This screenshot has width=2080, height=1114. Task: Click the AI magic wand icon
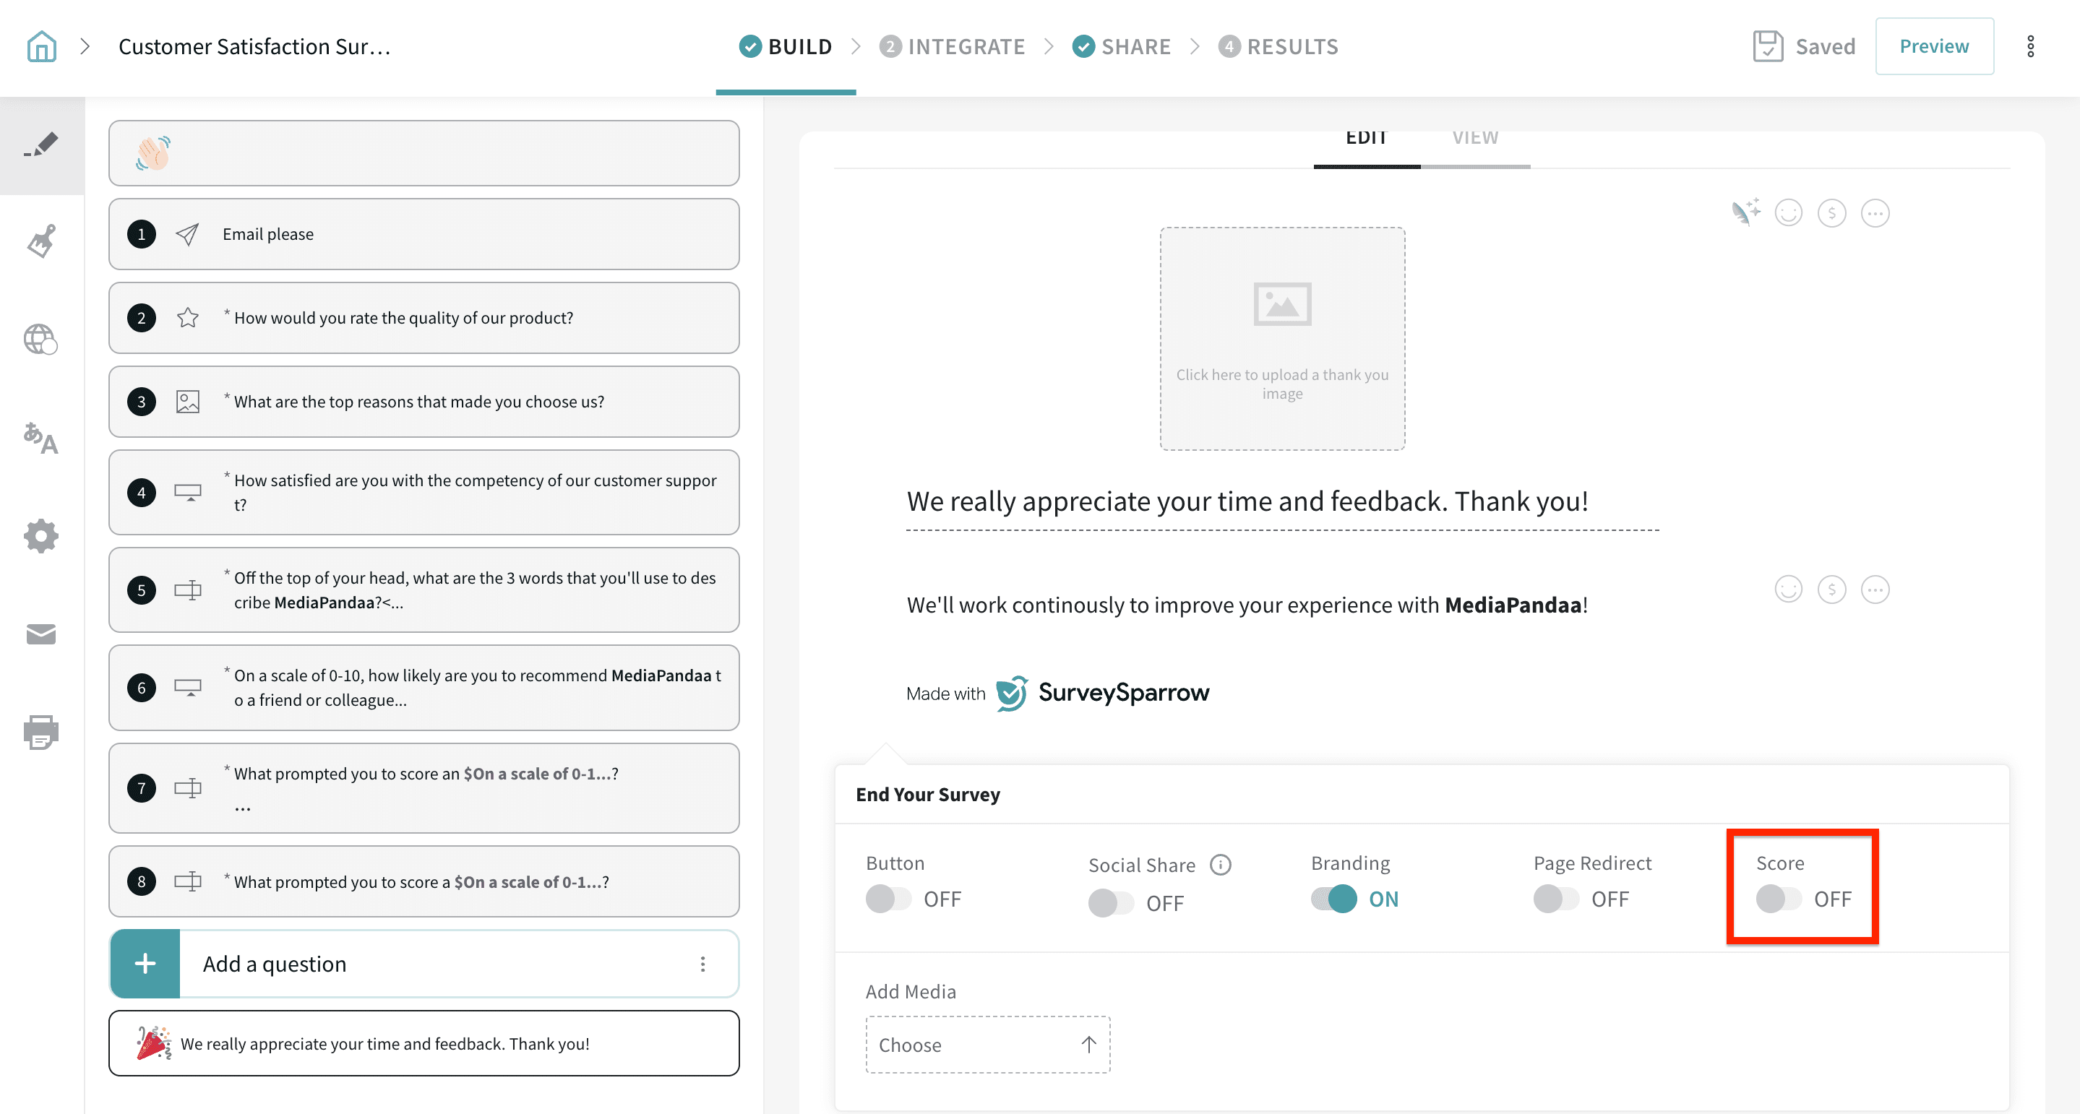pyautogui.click(x=1745, y=212)
